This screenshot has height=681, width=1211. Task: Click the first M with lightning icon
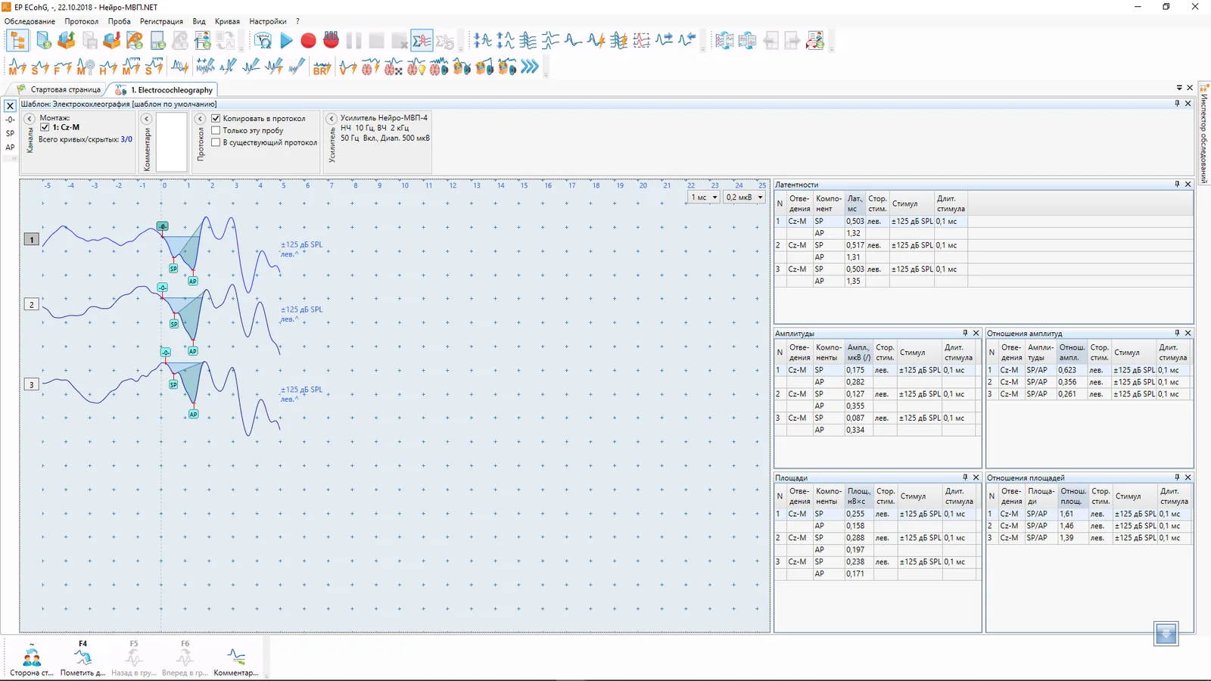click(x=17, y=67)
